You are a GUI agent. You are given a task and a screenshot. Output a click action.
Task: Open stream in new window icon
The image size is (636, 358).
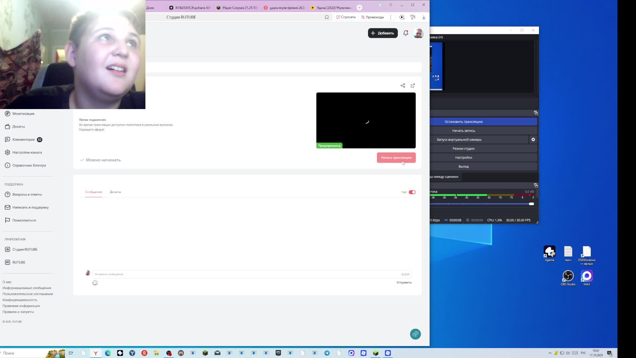point(412,86)
